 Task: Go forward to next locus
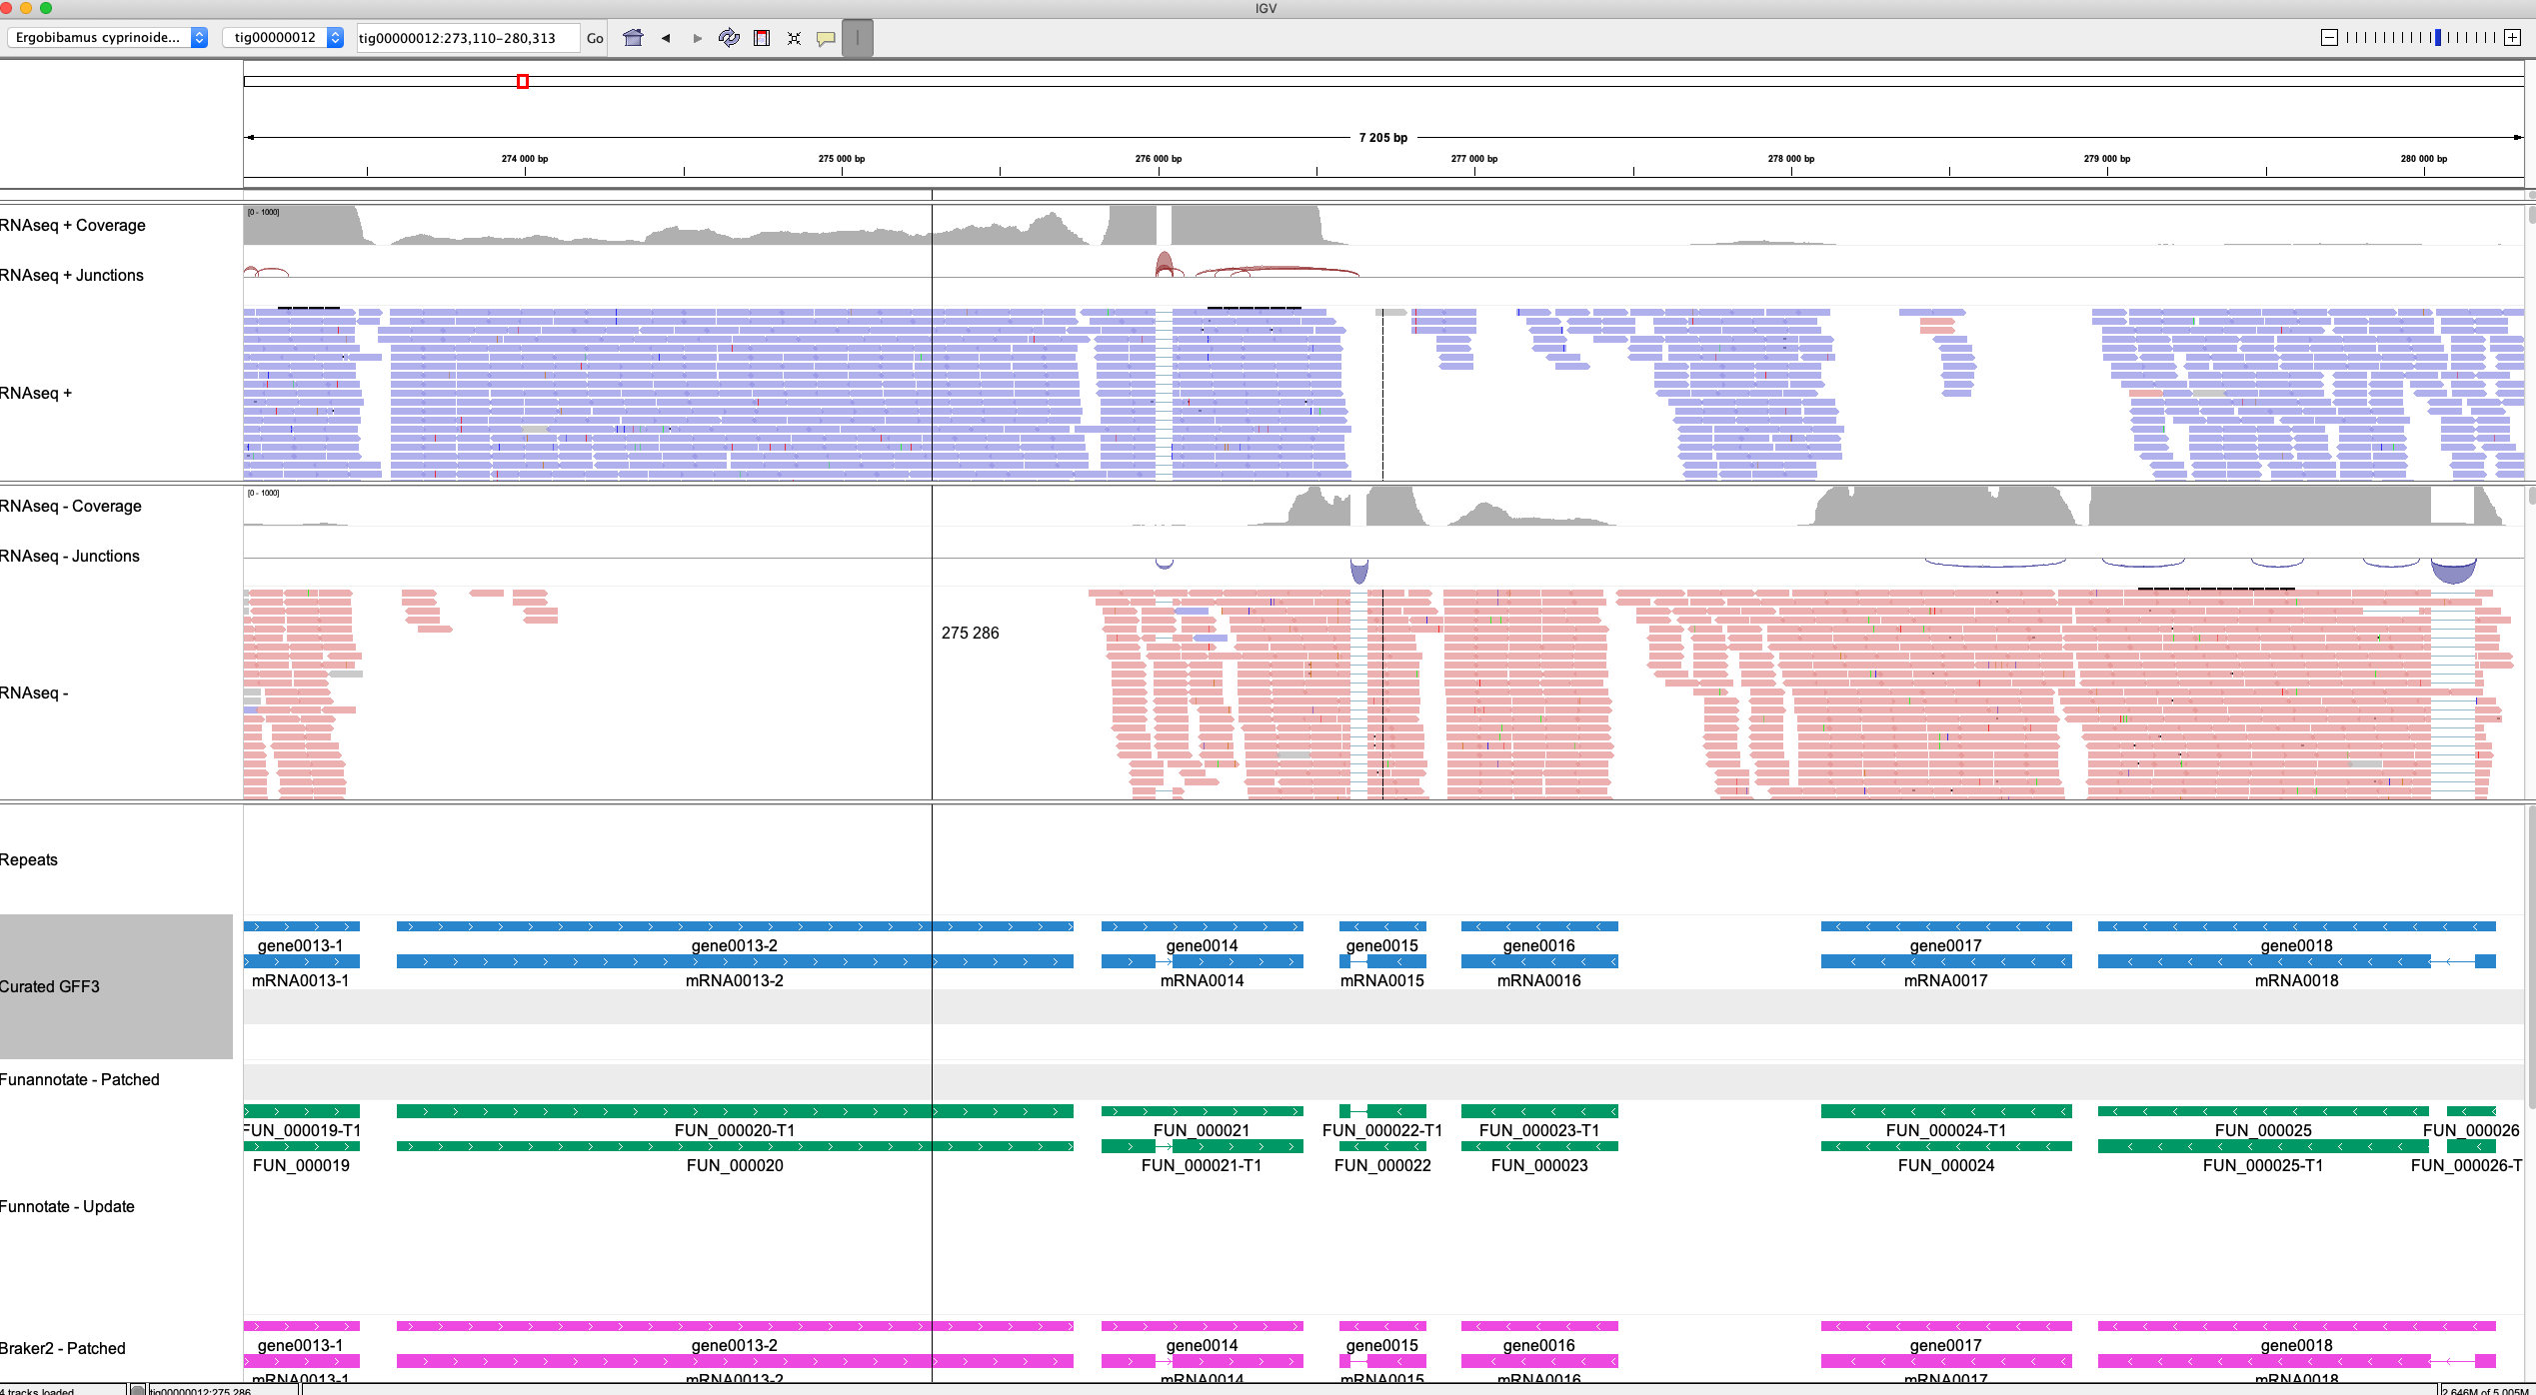[x=698, y=38]
